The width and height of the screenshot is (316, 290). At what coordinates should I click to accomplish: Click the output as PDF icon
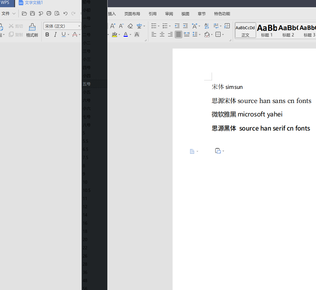pos(41,13)
